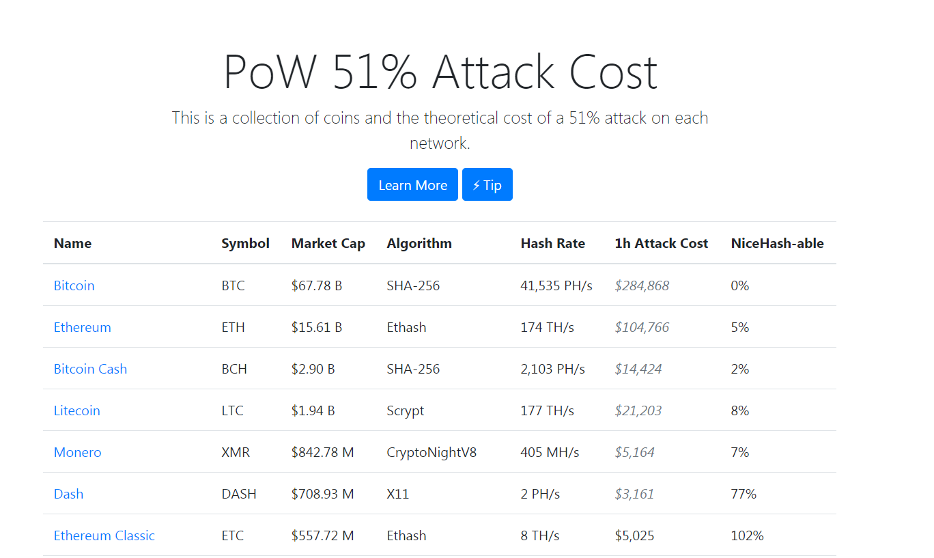This screenshot has width=934, height=558.
Task: Click Bitcoin's $284,868 attack cost
Action: [642, 285]
